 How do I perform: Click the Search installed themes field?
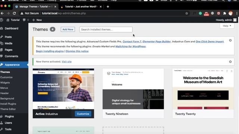(x=106, y=29)
